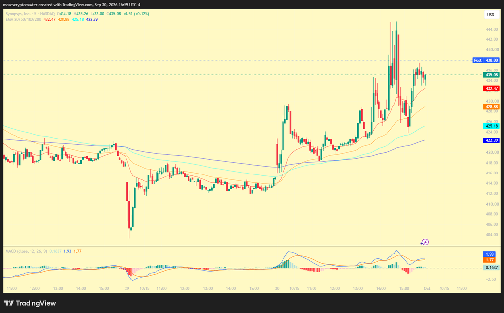Open the EMA 20/50/100/200 indicator legend
Image resolution: width=504 pixels, height=313 pixels.
[x=24, y=19]
